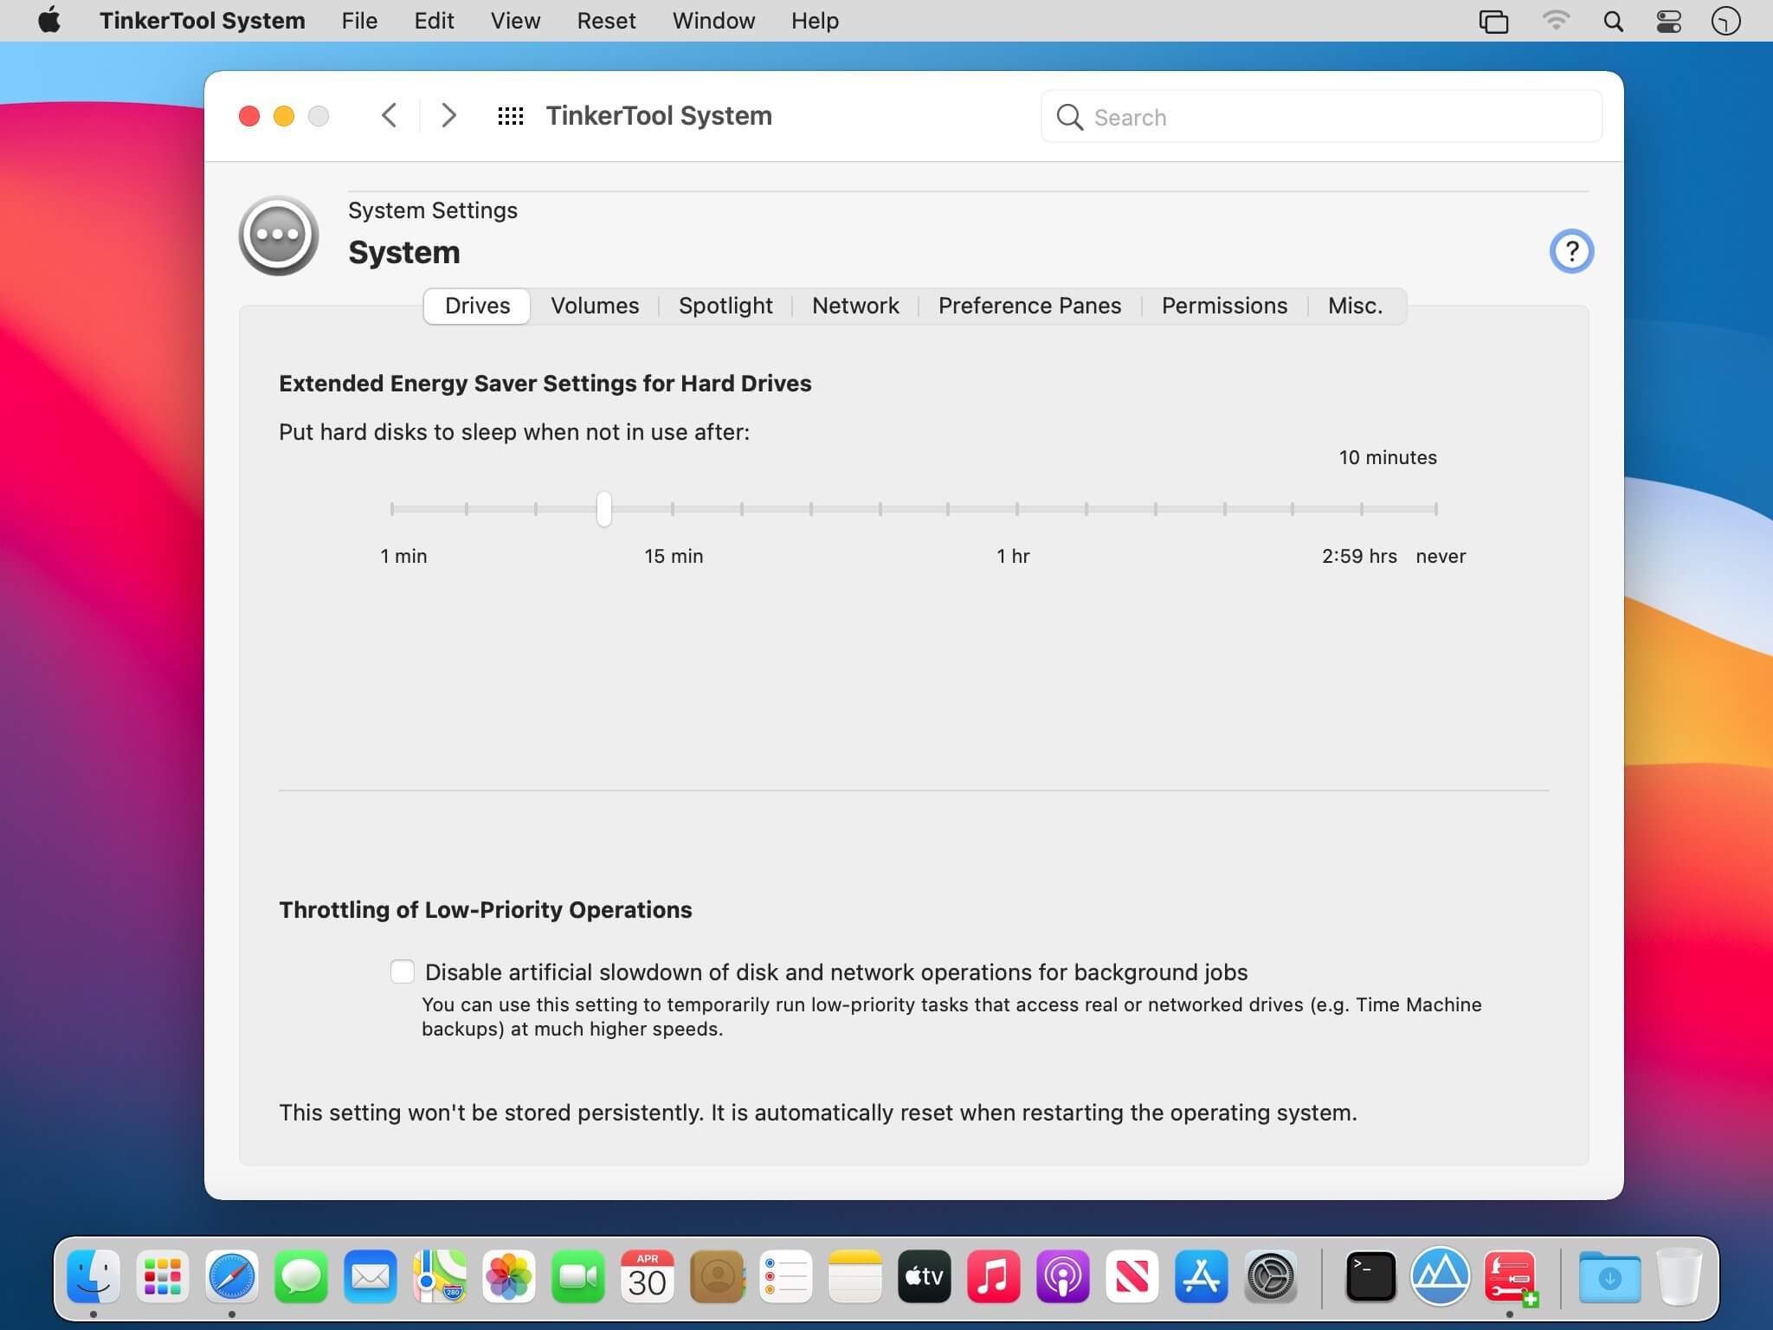
Task: Open Spotlight search in menu bar
Action: (x=1613, y=21)
